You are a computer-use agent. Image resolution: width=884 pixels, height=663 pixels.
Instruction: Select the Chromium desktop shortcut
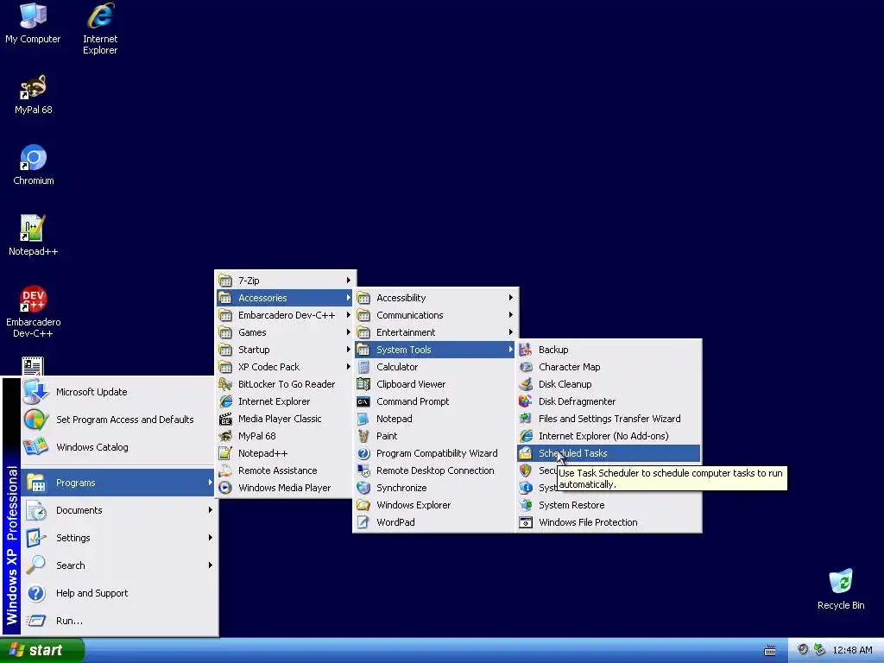[34, 165]
